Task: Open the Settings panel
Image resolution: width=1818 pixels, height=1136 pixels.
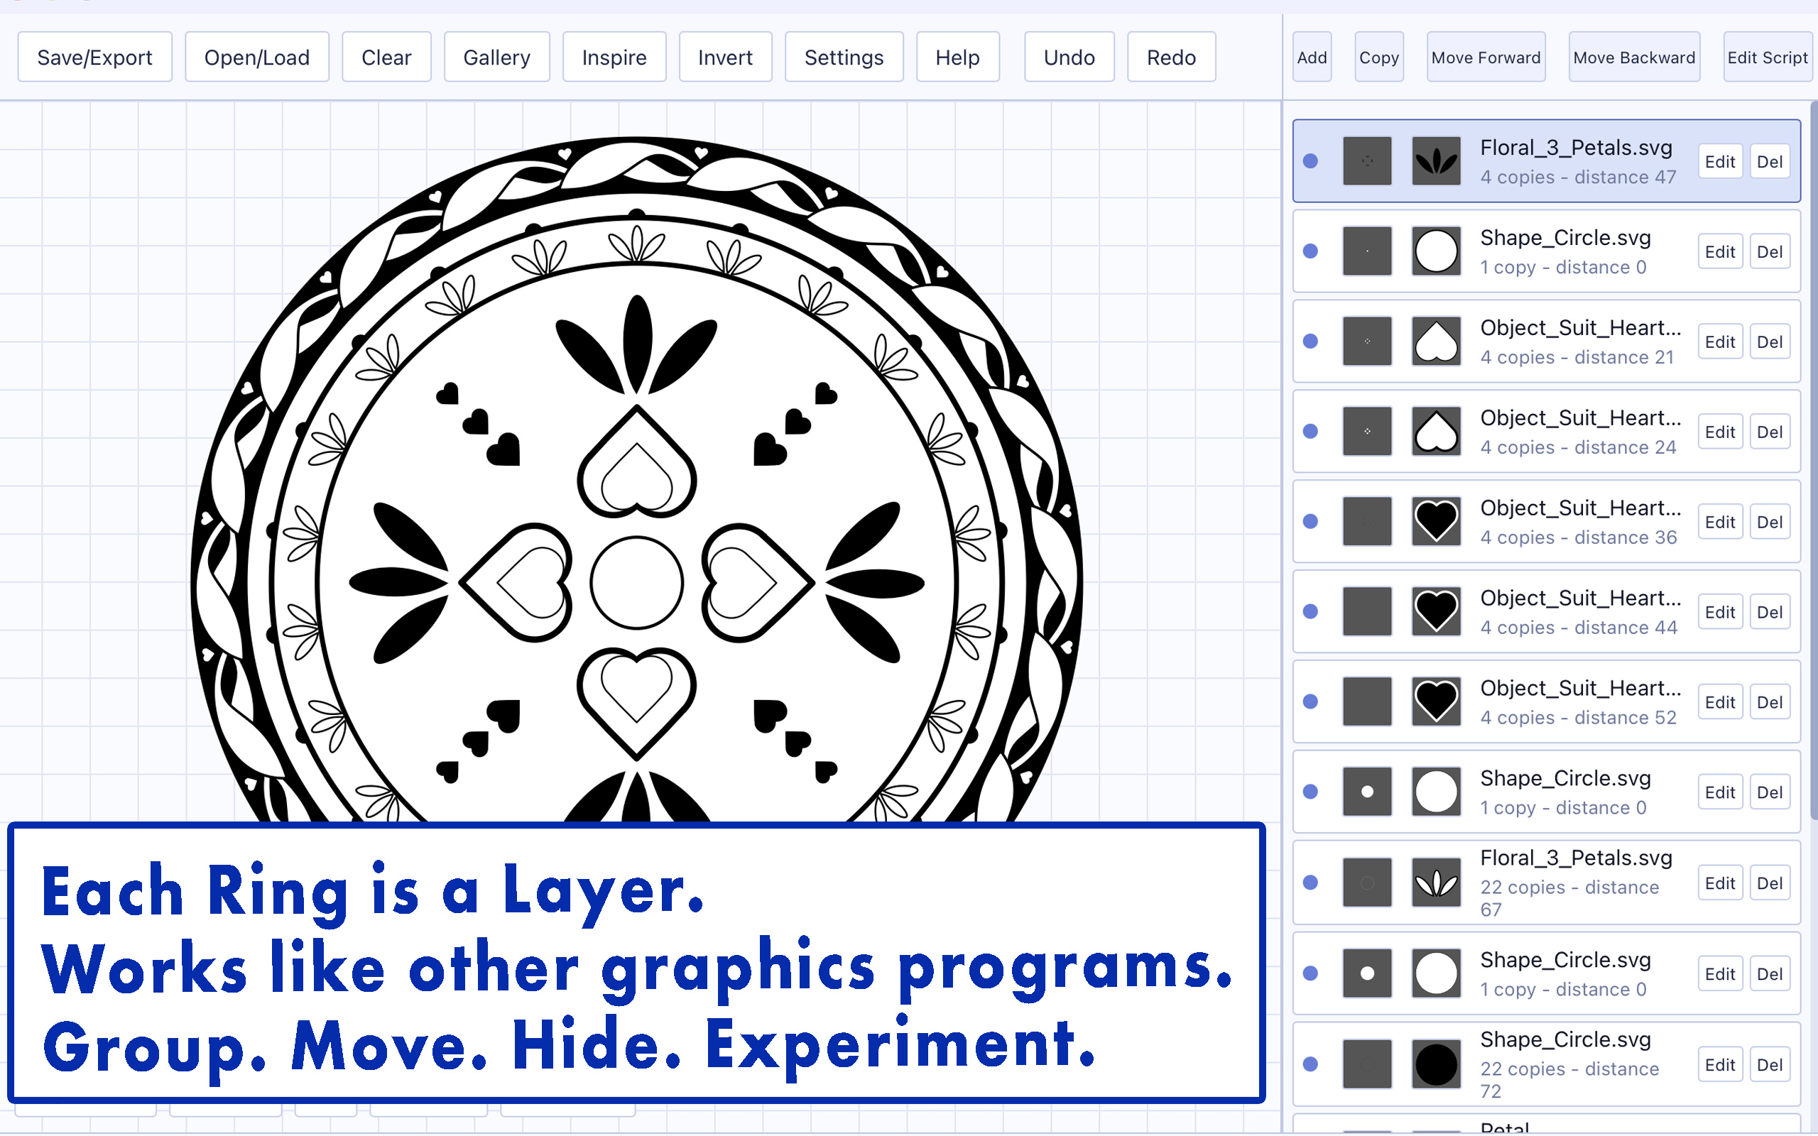Action: 844,57
